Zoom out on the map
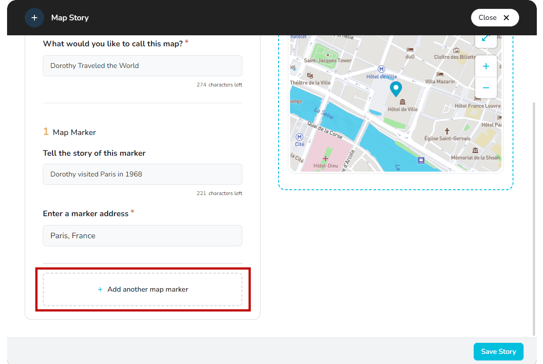543x364 pixels. [x=486, y=88]
